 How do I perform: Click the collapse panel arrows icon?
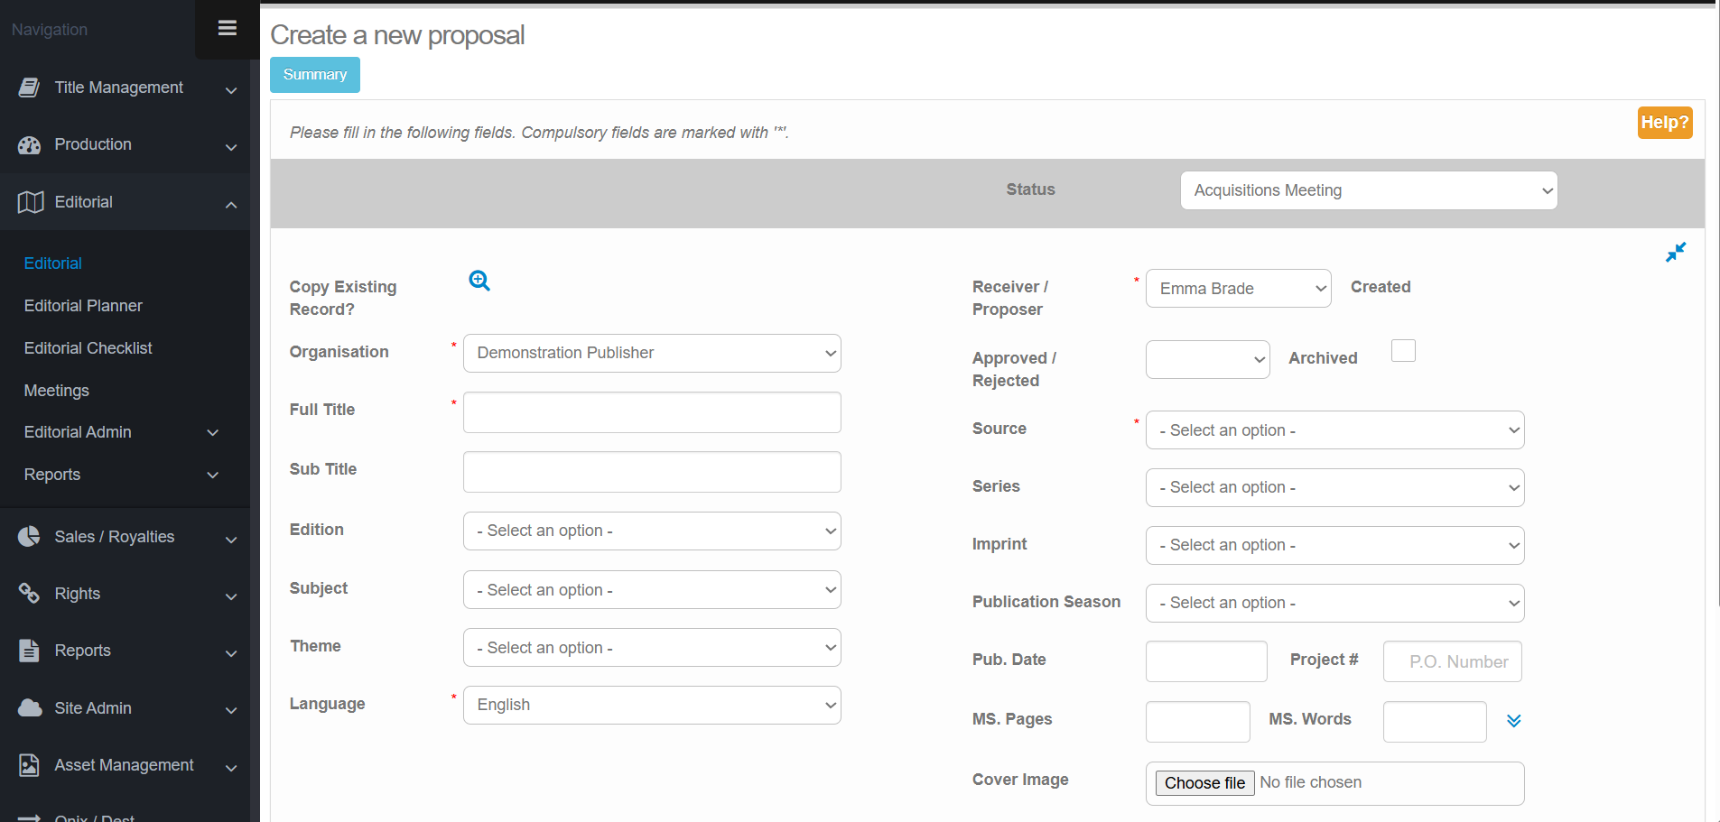point(1675,253)
